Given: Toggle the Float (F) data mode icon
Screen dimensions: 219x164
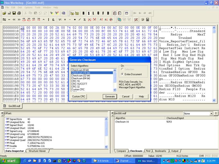Looking at the screenshot, I should [x=103, y=13].
